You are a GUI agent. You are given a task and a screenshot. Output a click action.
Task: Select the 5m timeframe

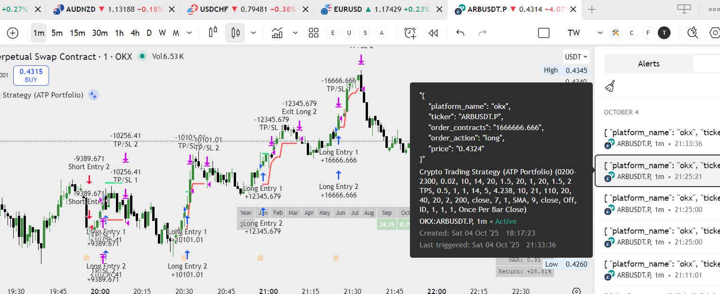pyautogui.click(x=57, y=33)
